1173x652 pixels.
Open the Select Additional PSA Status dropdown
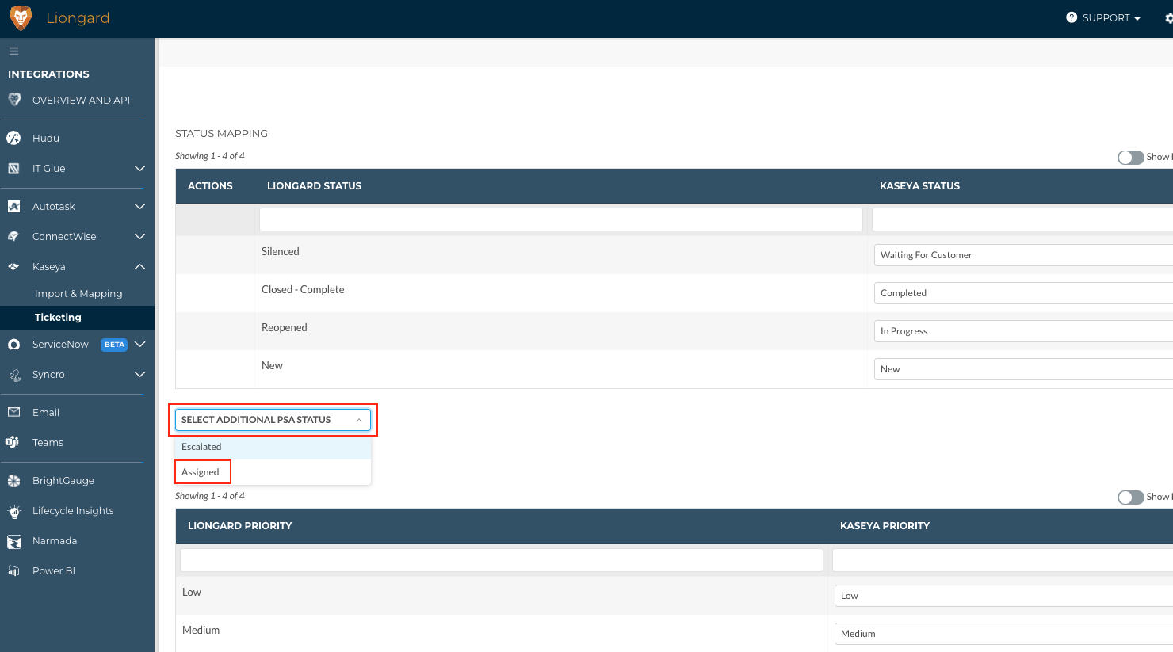[x=273, y=420]
